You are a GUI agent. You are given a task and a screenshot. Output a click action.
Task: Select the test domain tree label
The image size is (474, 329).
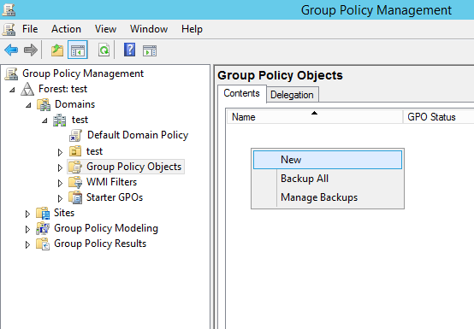pos(80,120)
